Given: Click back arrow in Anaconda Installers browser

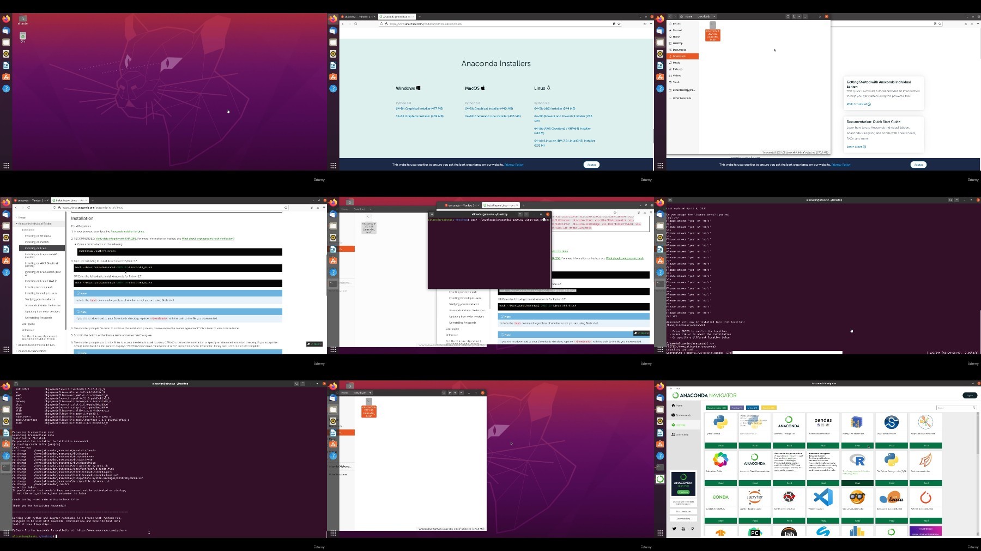Looking at the screenshot, I should 343,24.
